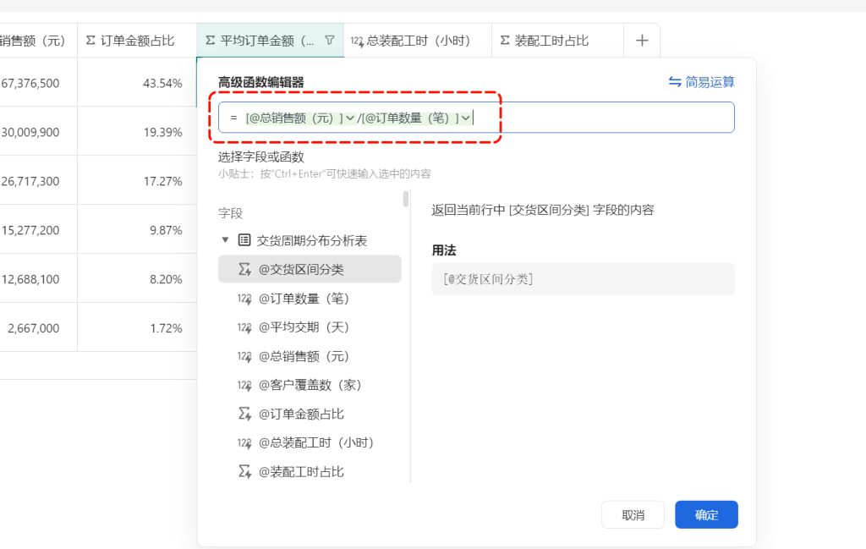Choose @客户覆盖数（家） in field list
Image resolution: width=866 pixels, height=549 pixels.
310,385
